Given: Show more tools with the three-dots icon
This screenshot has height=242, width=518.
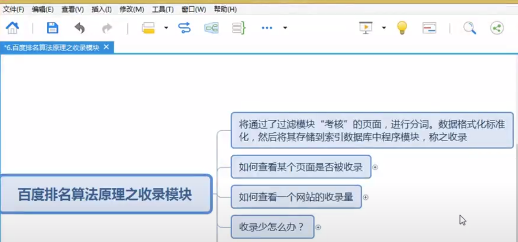Looking at the screenshot, I should coord(267,28).
